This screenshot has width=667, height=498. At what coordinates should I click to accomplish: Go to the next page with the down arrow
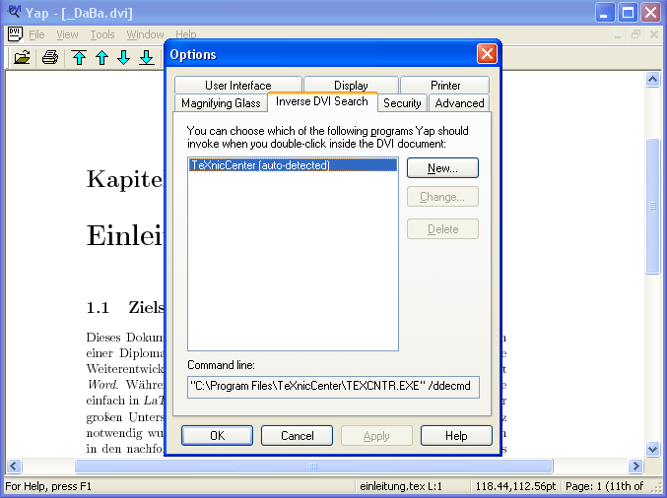click(124, 57)
